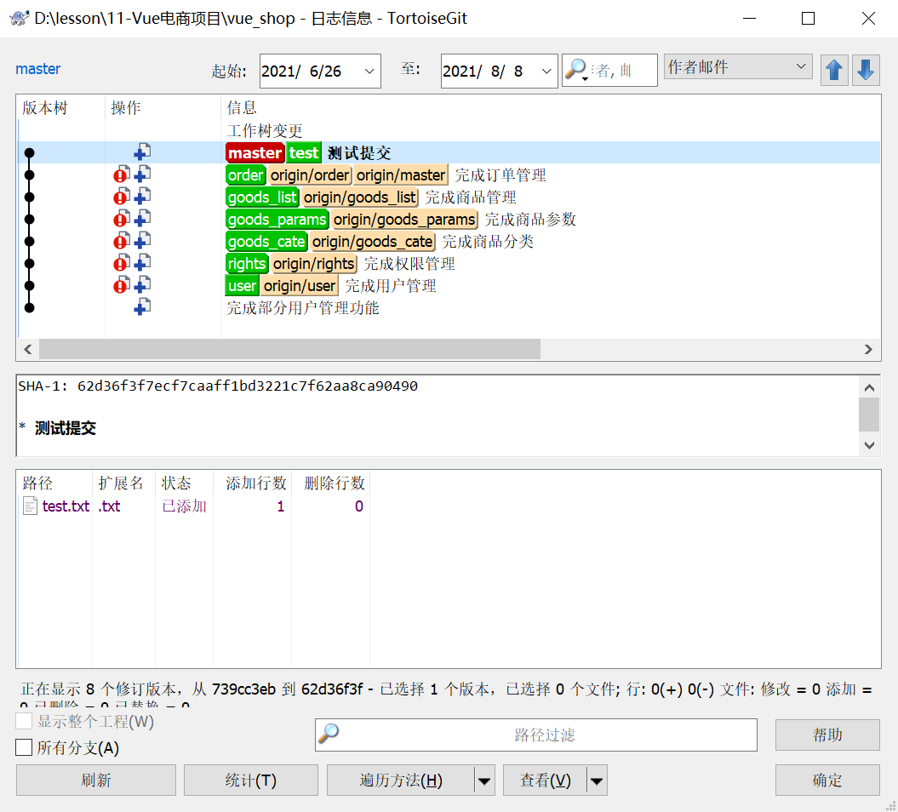Sort files by 状态 column header
898x812 pixels.
click(x=184, y=483)
